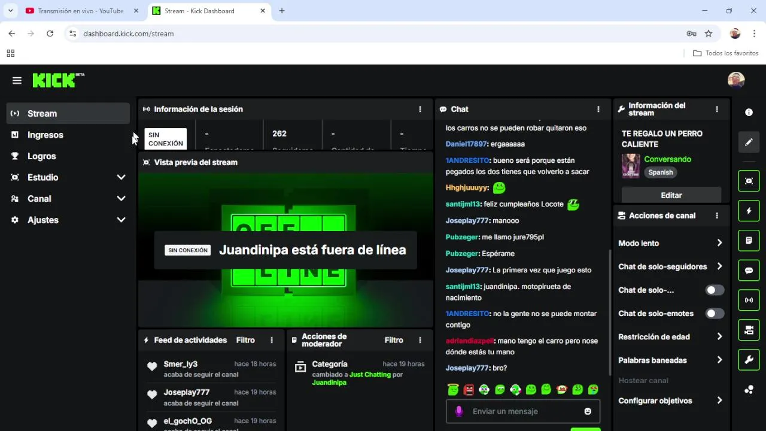The height and width of the screenshot is (431, 766).
Task: Click Joseplay777 follower entry in activity feed
Action: coord(211,397)
